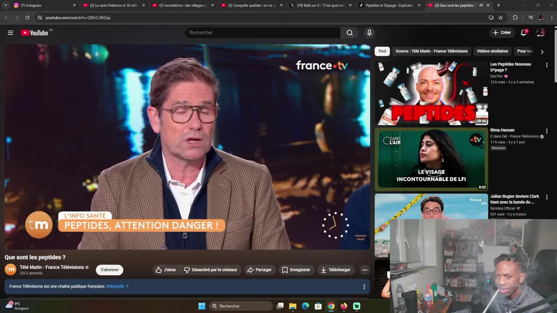Image resolution: width=557 pixels, height=313 pixels.
Task: Click the C dans l'air channel name
Action: pyautogui.click(x=514, y=137)
